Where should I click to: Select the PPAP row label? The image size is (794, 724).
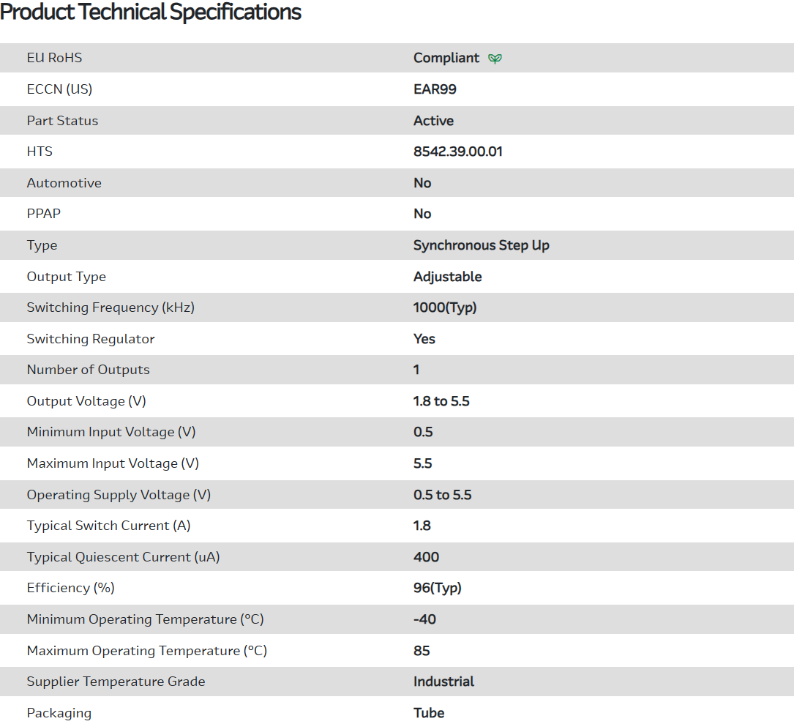tap(44, 214)
